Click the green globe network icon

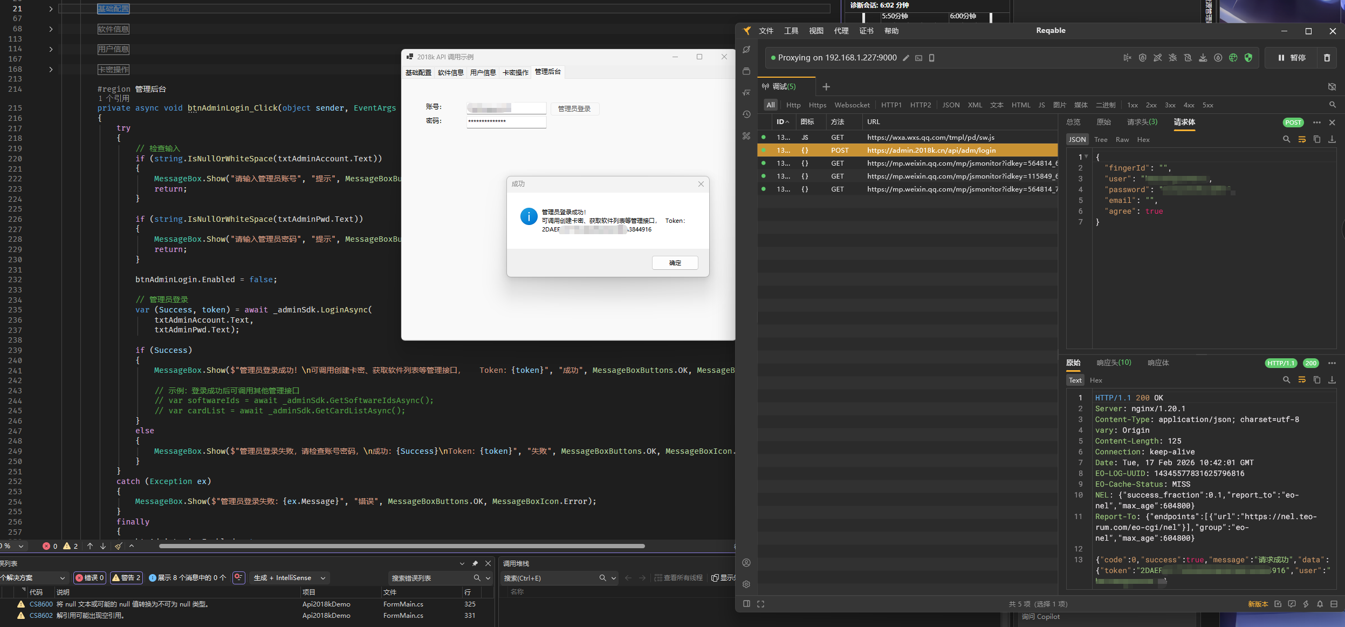coord(1233,58)
